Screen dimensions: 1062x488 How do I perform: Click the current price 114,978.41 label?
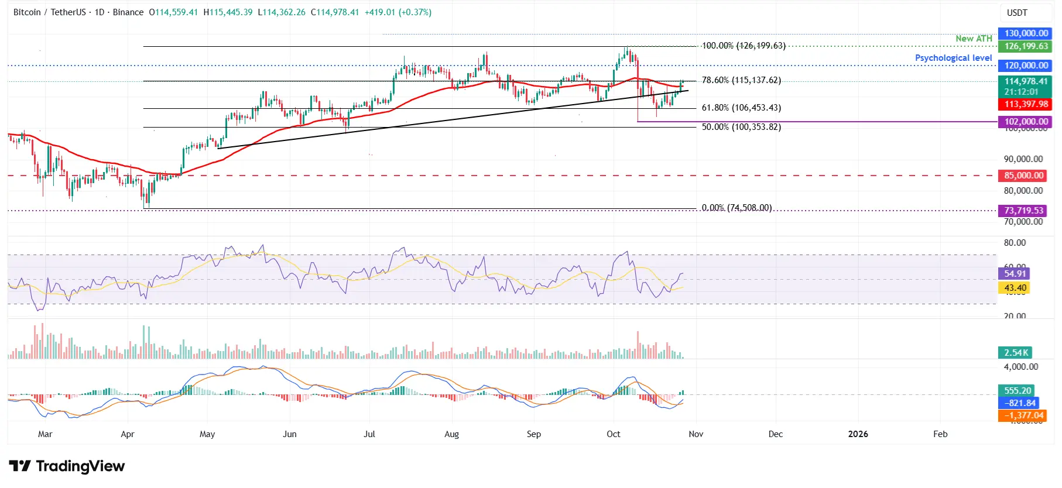point(1026,82)
